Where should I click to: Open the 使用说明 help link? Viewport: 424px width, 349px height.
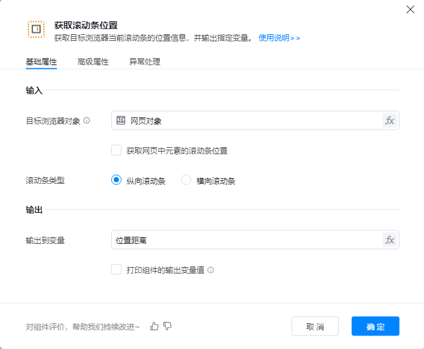[279, 38]
